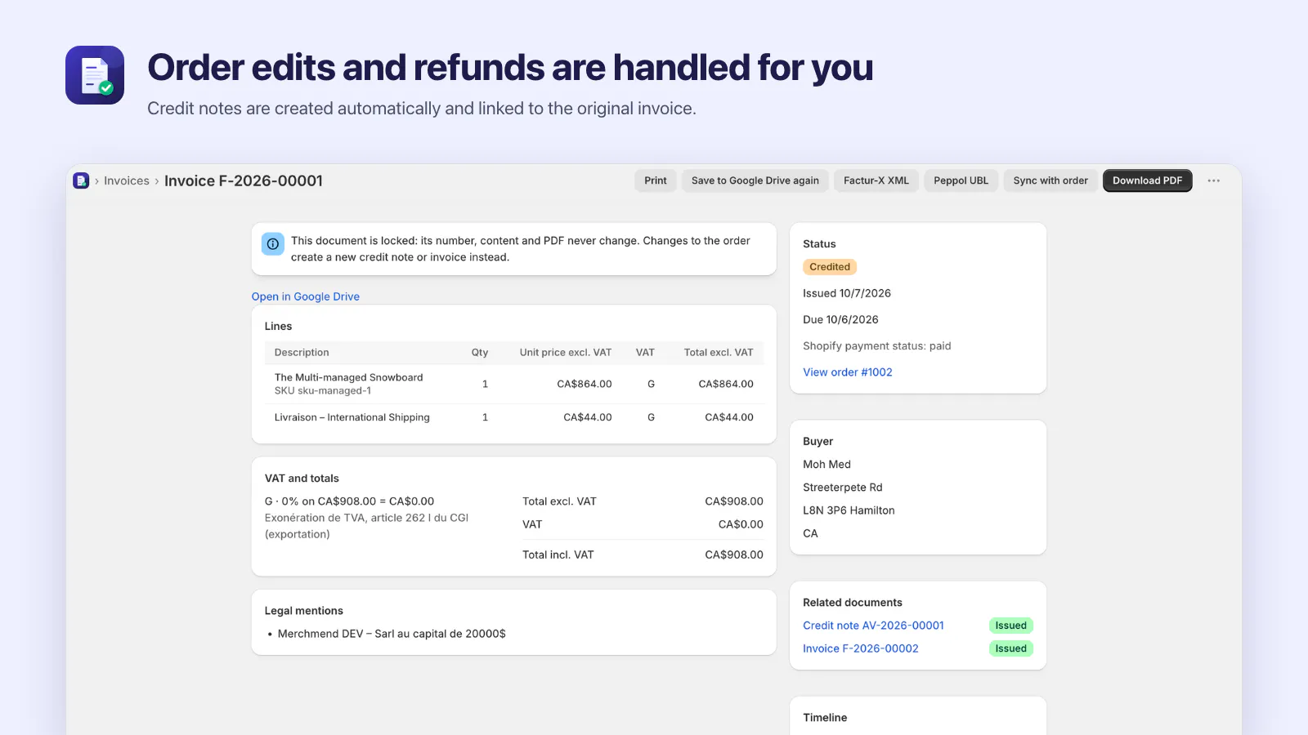1308x735 pixels.
Task: Click Save to Google Drive again
Action: click(x=755, y=180)
